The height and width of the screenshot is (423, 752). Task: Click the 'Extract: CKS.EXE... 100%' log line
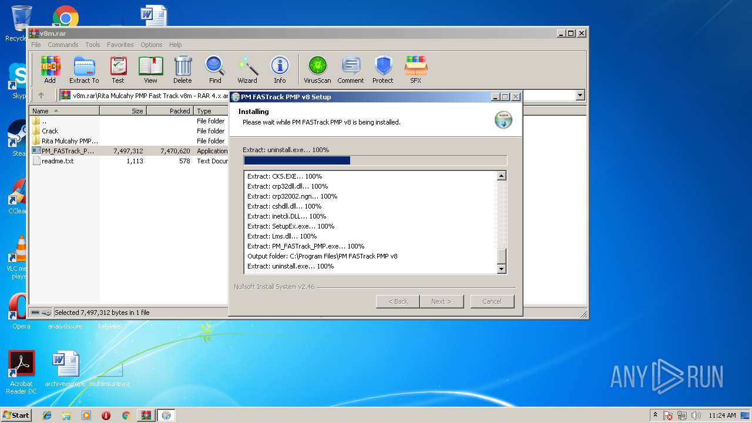[x=285, y=176]
